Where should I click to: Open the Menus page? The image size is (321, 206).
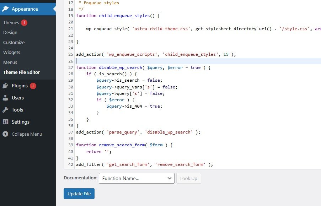click(x=10, y=62)
